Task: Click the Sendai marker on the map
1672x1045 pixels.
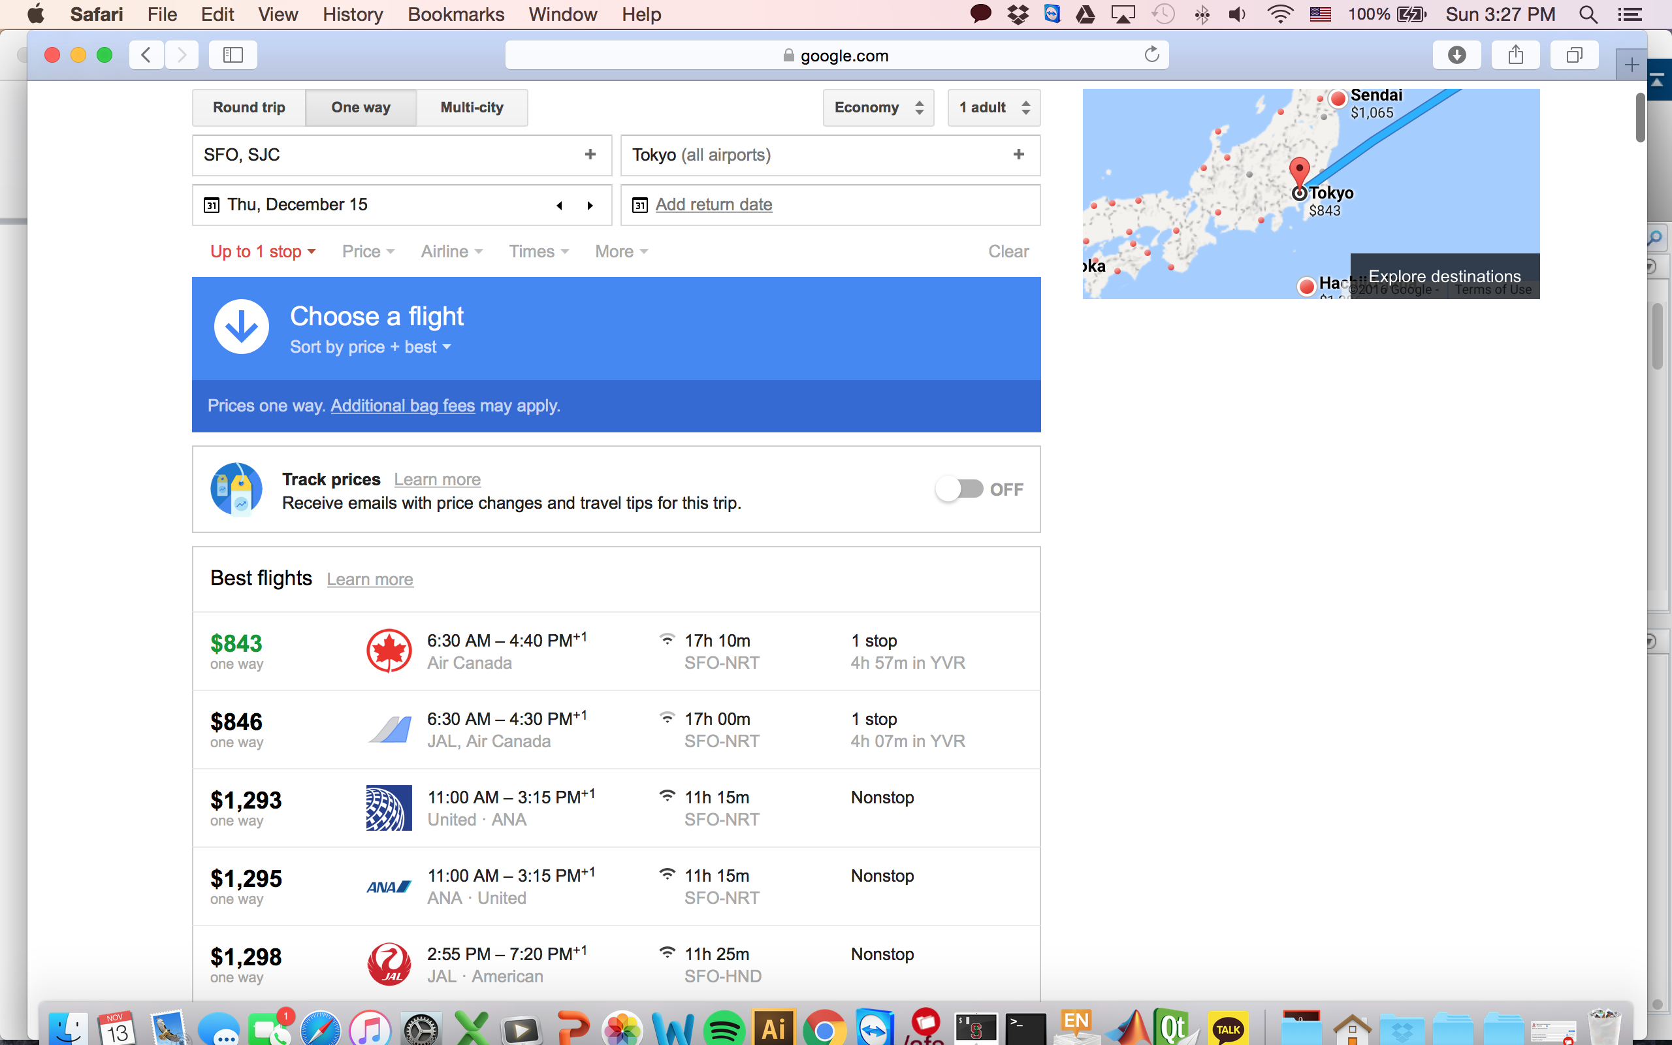Action: click(1338, 99)
